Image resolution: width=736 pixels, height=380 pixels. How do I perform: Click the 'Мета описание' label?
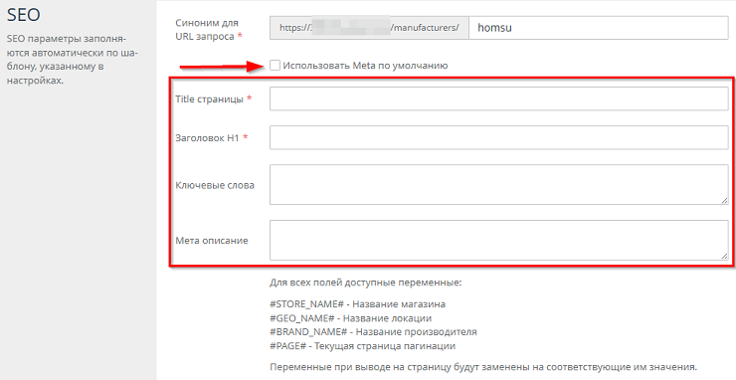pyautogui.click(x=211, y=241)
